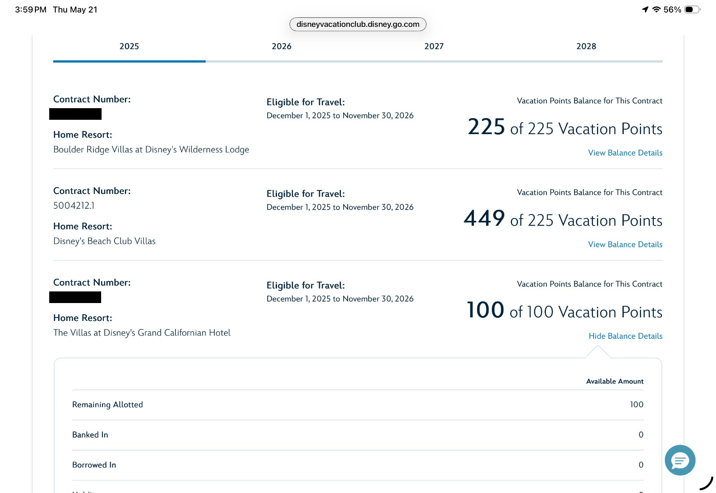Tap The Villas at Disney's Grand Californian Hotel
Screen dimensions: 716x493
point(142,333)
